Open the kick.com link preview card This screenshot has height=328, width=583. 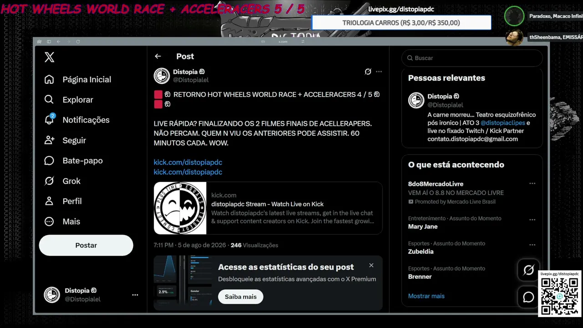[268, 208]
